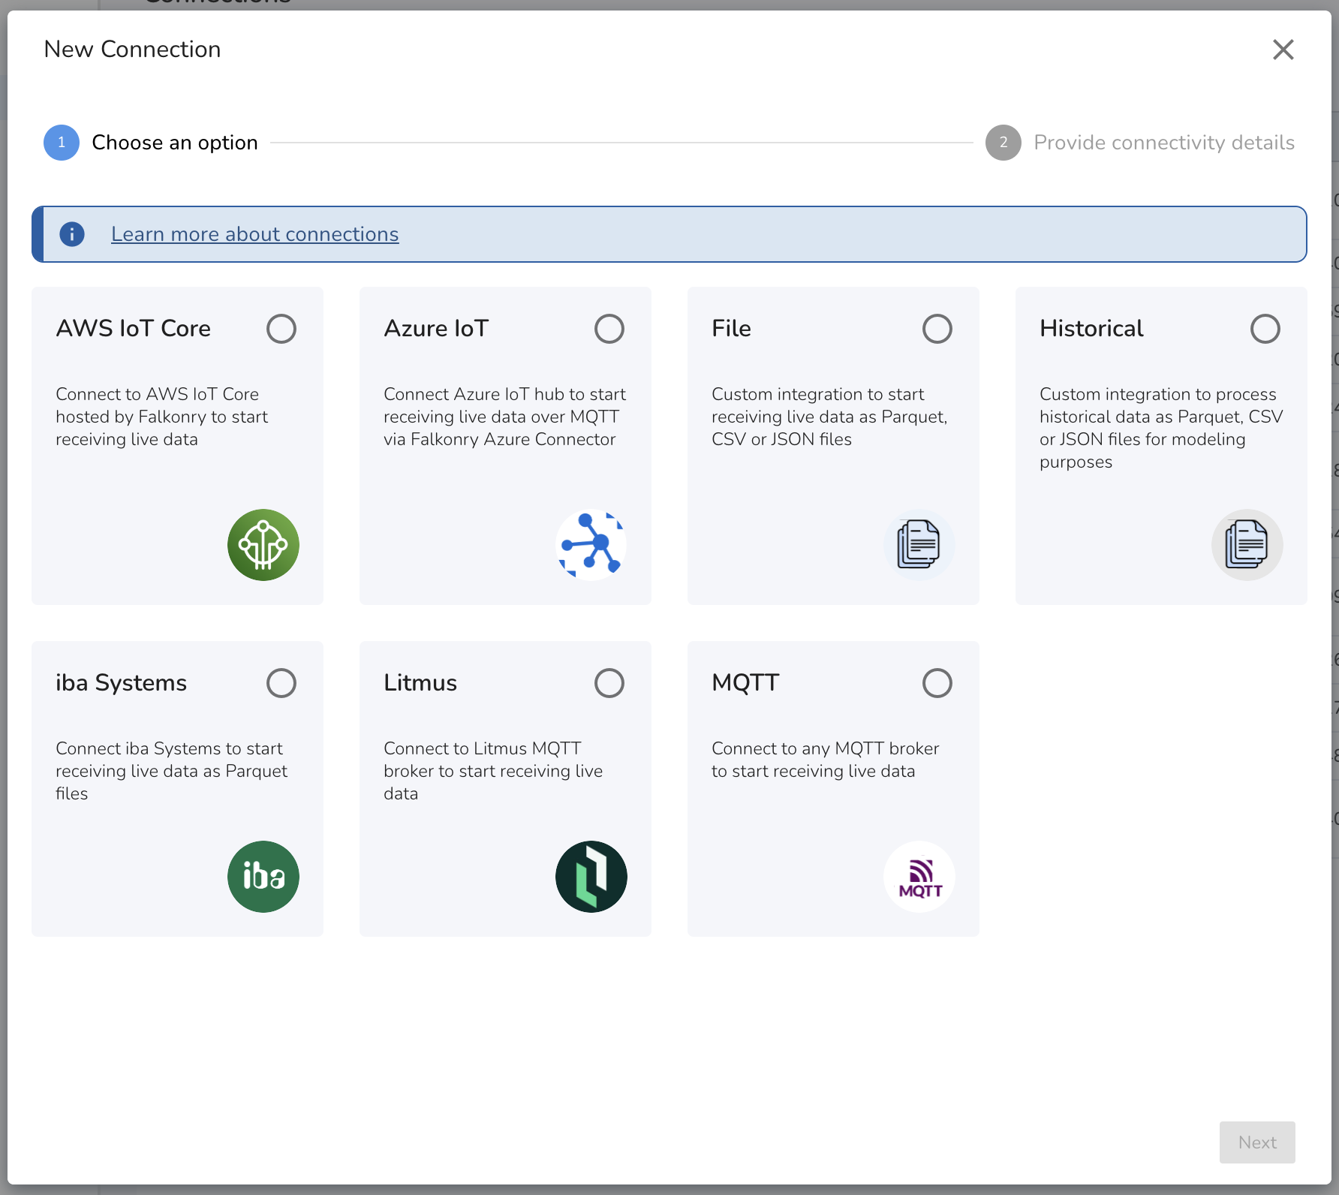Image resolution: width=1339 pixels, height=1195 pixels.
Task: Click the File card documents icon
Action: [919, 545]
